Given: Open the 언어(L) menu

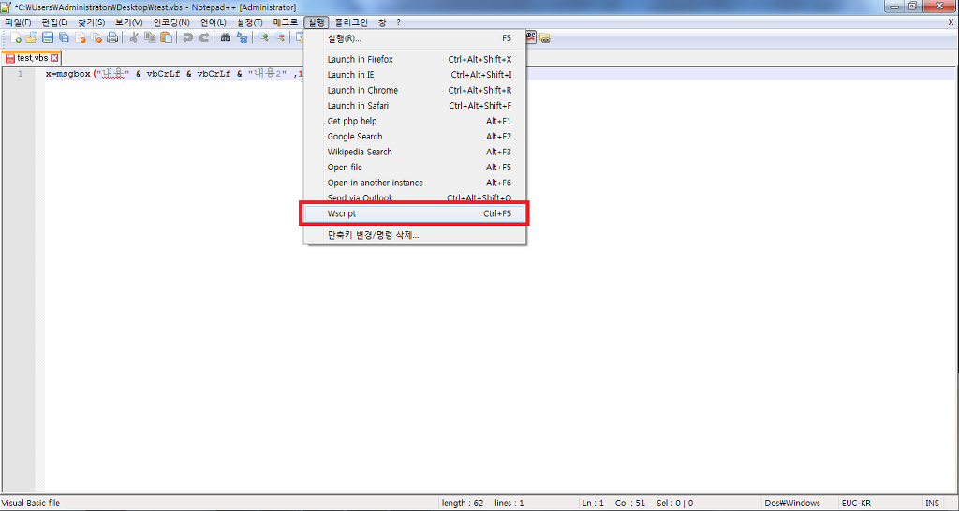Looking at the screenshot, I should [x=213, y=22].
